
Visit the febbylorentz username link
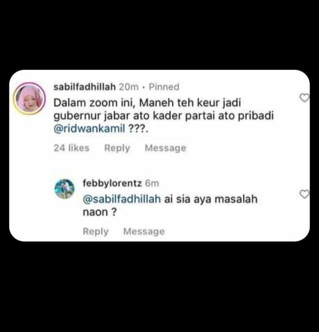(112, 183)
